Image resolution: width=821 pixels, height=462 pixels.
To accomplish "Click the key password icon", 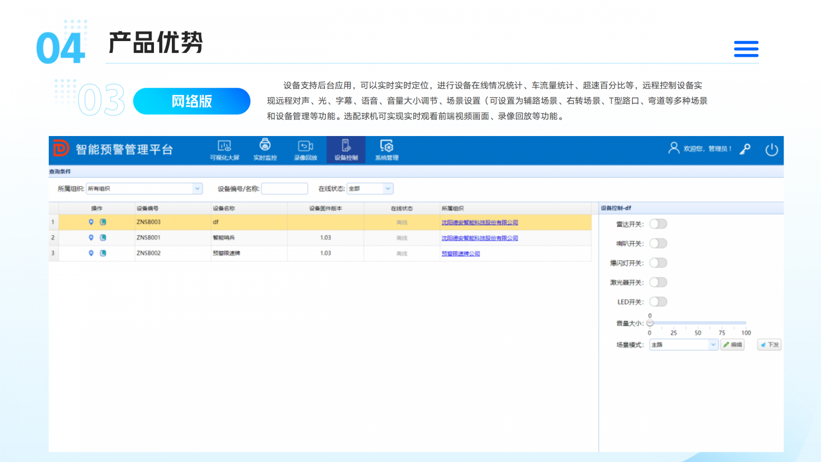I will pyautogui.click(x=745, y=149).
